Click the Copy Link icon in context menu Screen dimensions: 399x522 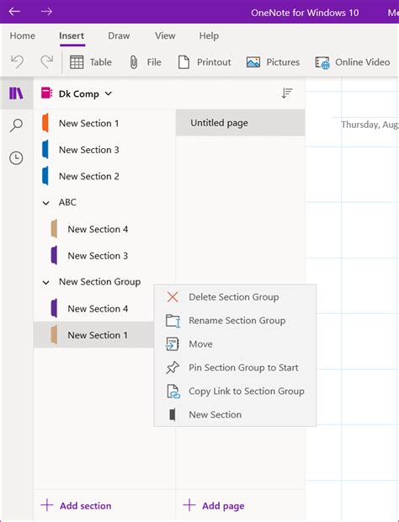(173, 391)
